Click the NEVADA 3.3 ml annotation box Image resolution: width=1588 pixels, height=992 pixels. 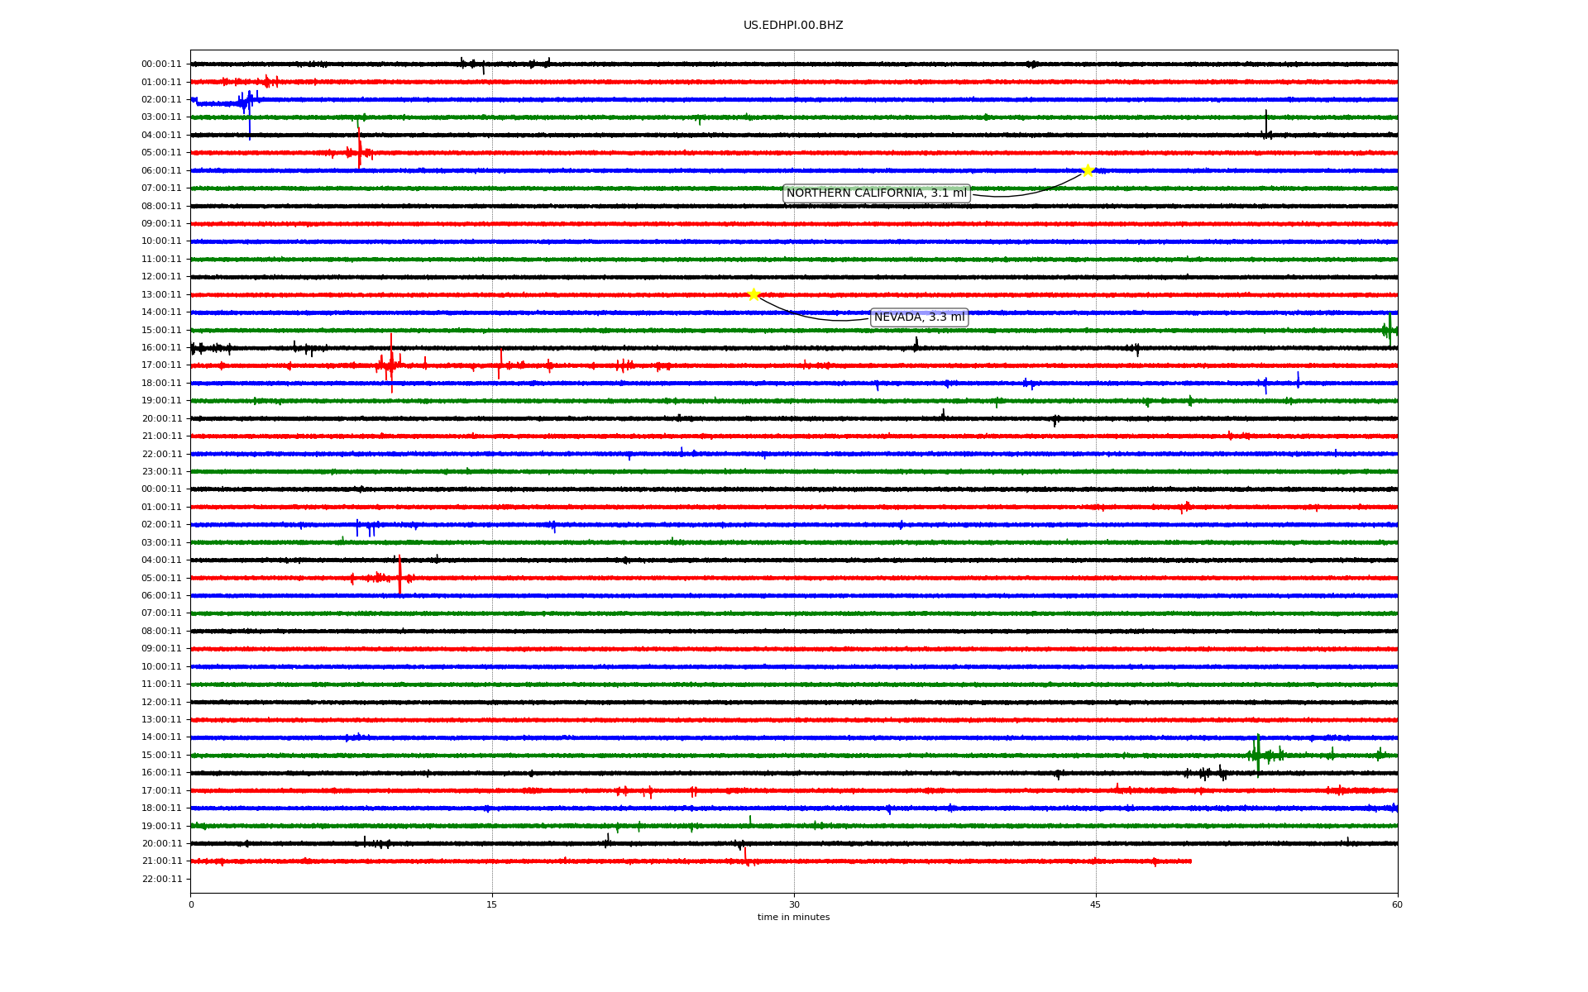[x=919, y=317]
